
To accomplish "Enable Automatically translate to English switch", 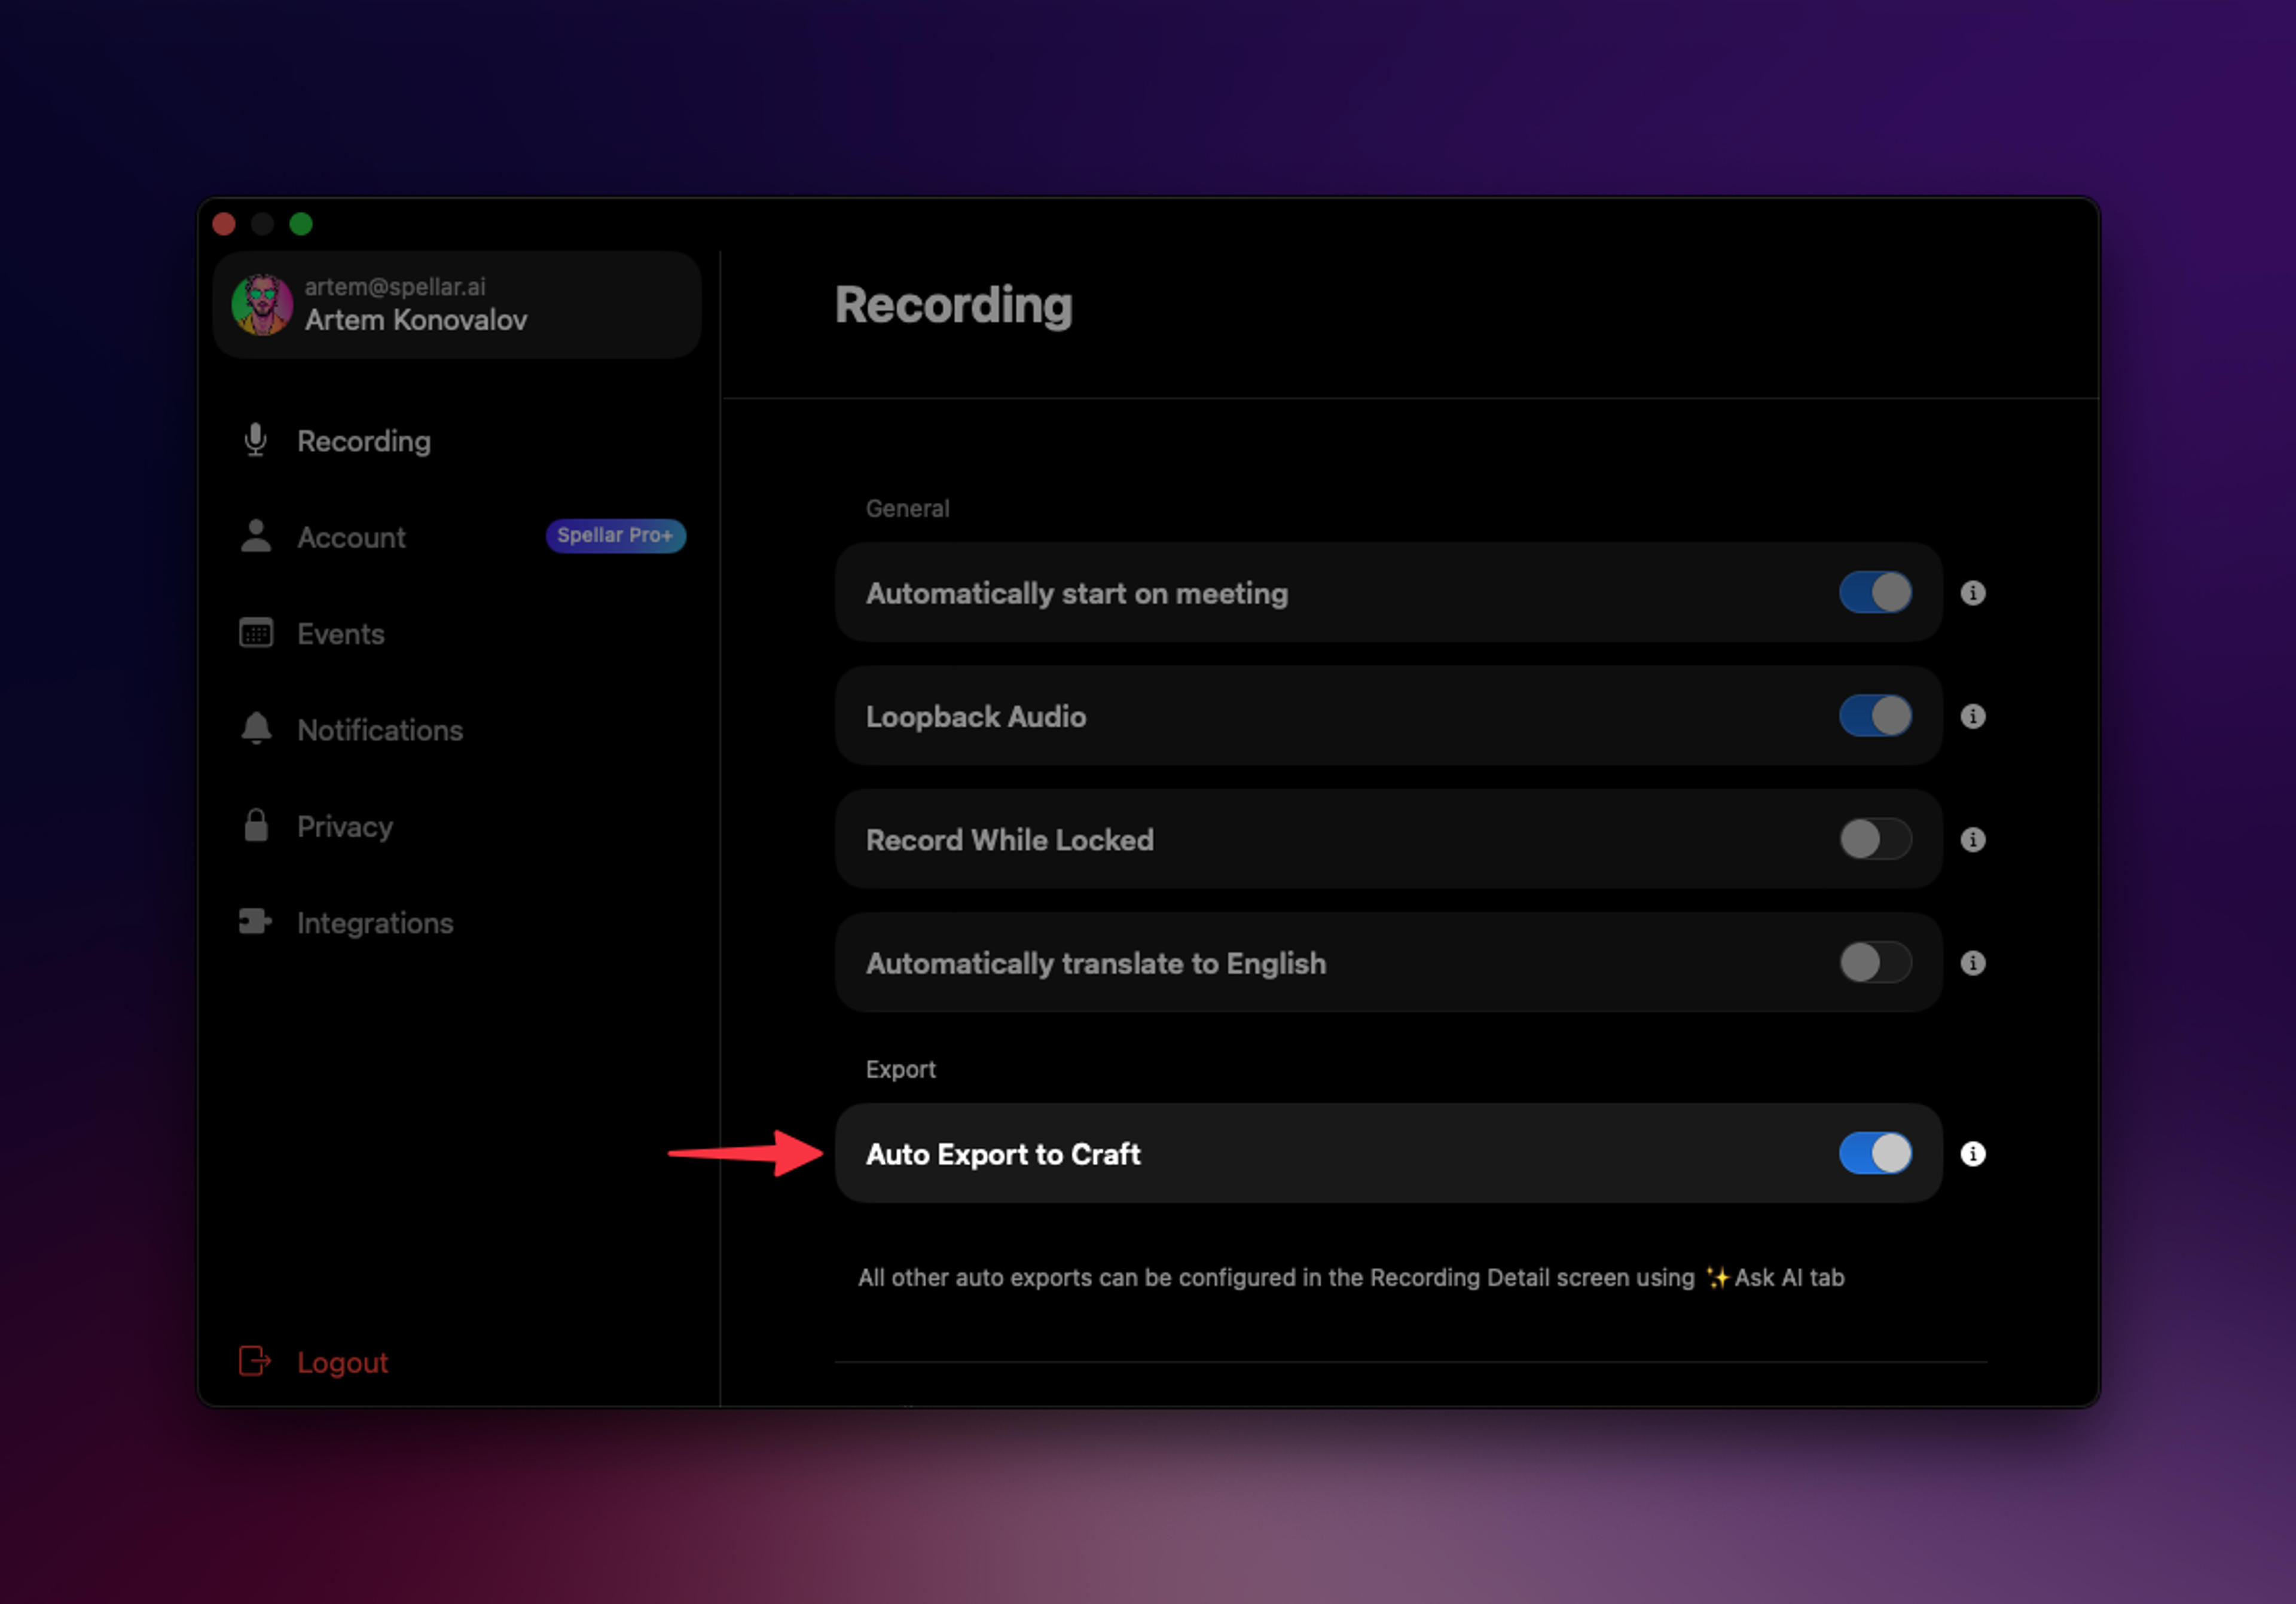I will click(1875, 962).
